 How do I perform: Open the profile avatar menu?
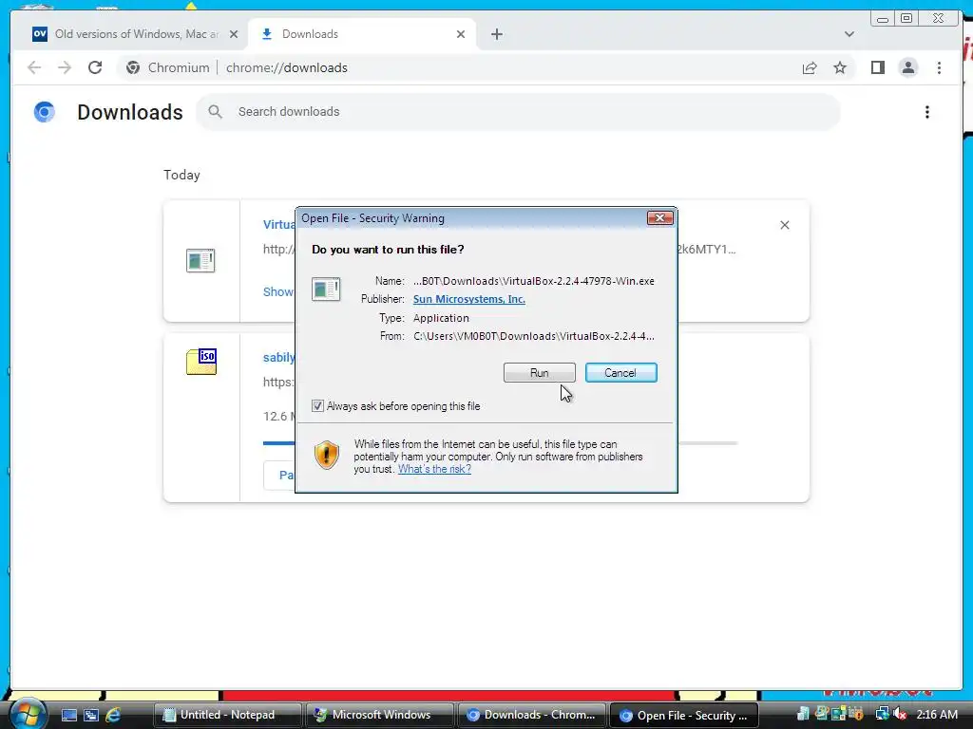click(x=907, y=67)
